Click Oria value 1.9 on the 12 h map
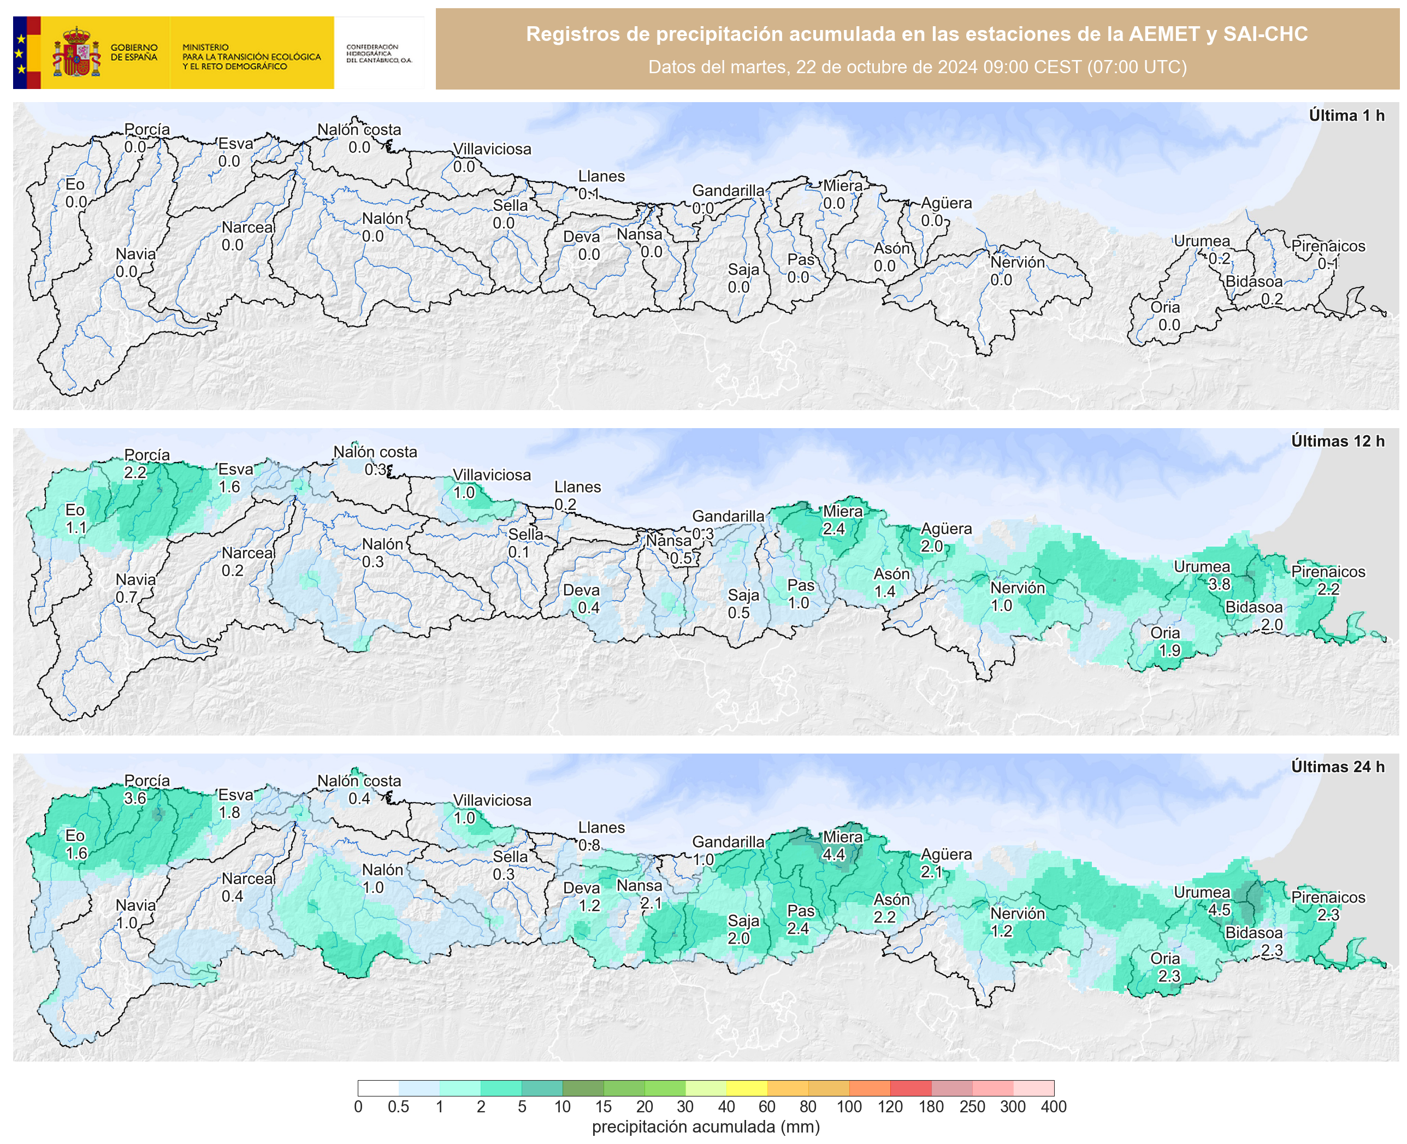1407x1144 pixels. tap(1169, 650)
